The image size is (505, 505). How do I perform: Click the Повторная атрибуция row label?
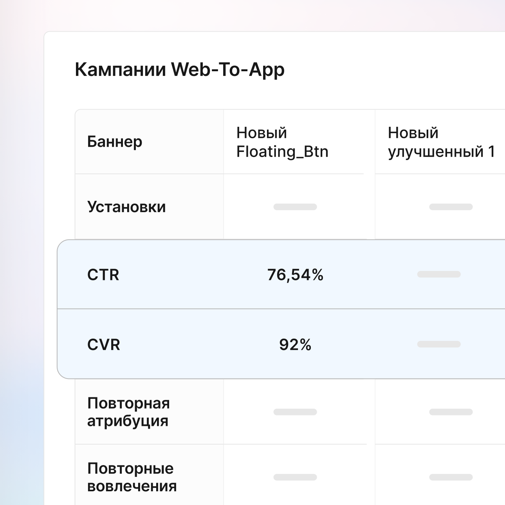pos(128,412)
